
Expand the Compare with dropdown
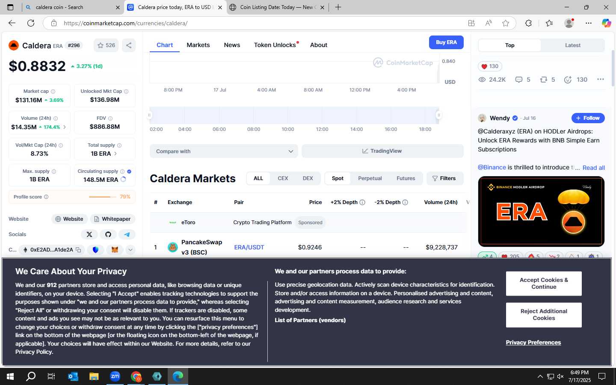coord(224,151)
